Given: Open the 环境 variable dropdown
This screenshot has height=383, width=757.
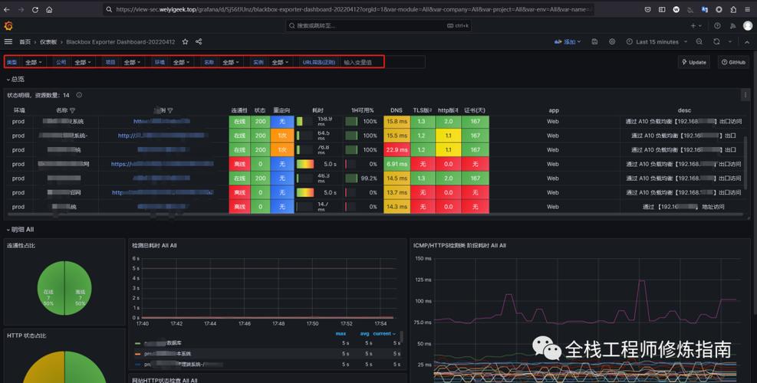Looking at the screenshot, I should point(182,62).
